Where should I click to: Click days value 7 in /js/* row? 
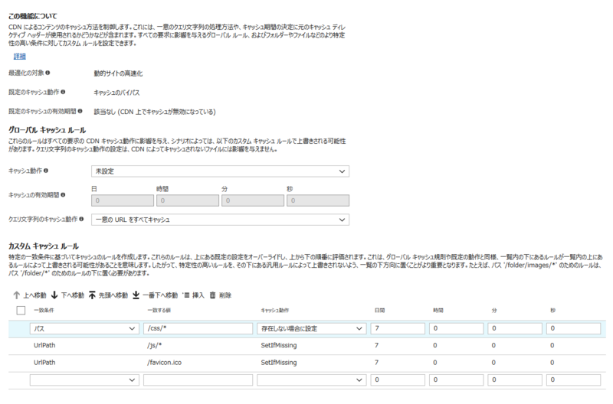(376, 345)
